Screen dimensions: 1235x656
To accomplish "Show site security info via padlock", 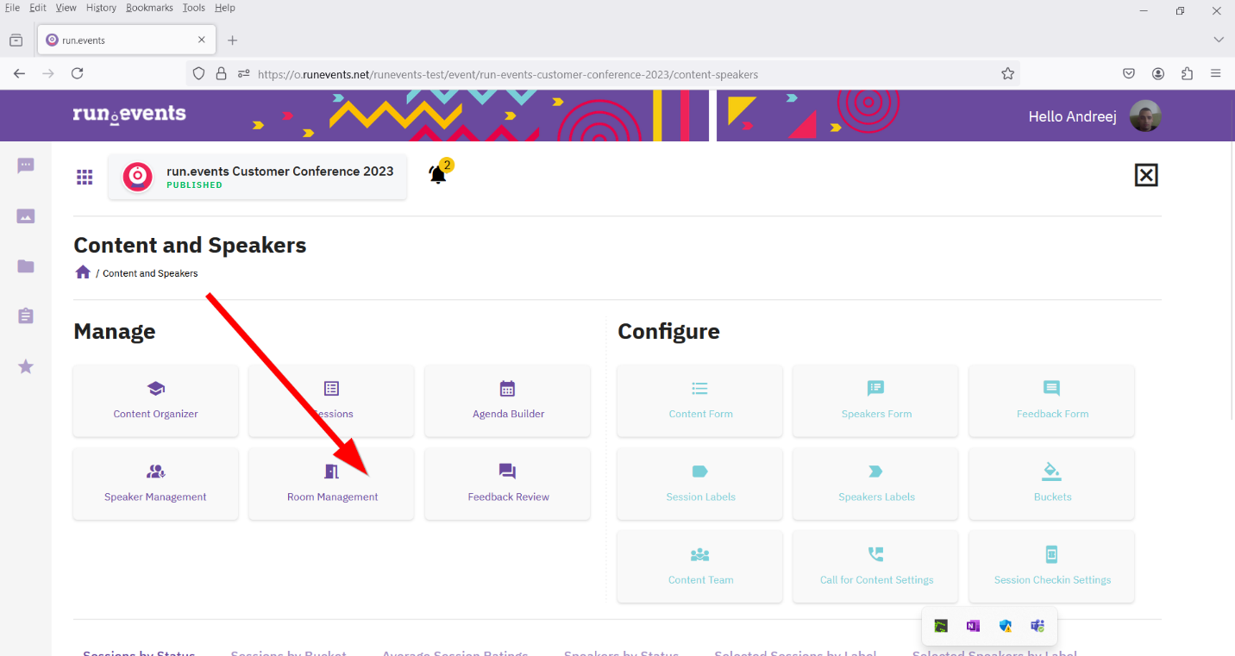I will [222, 74].
